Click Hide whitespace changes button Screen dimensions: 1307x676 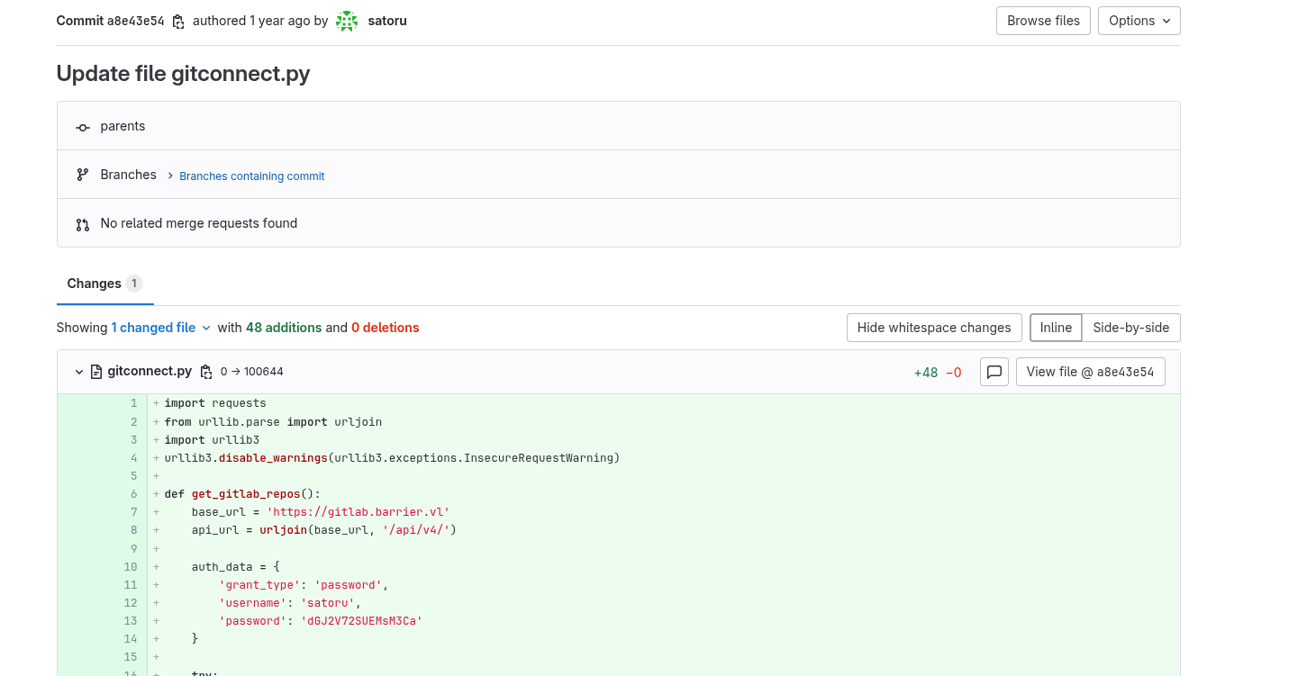pyautogui.click(x=934, y=328)
